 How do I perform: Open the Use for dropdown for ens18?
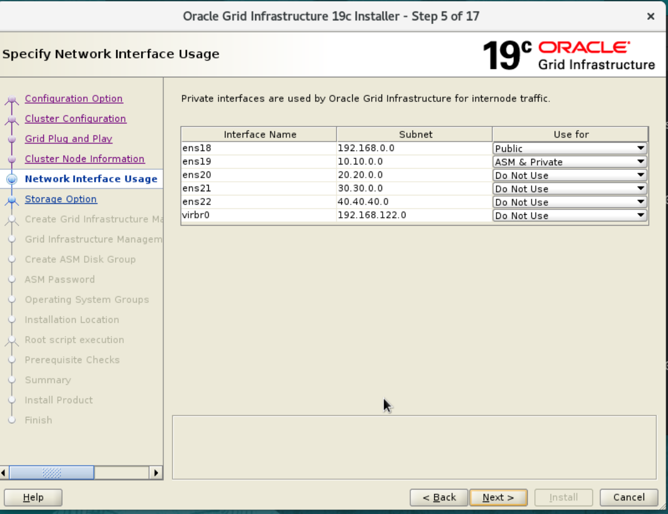click(x=570, y=148)
